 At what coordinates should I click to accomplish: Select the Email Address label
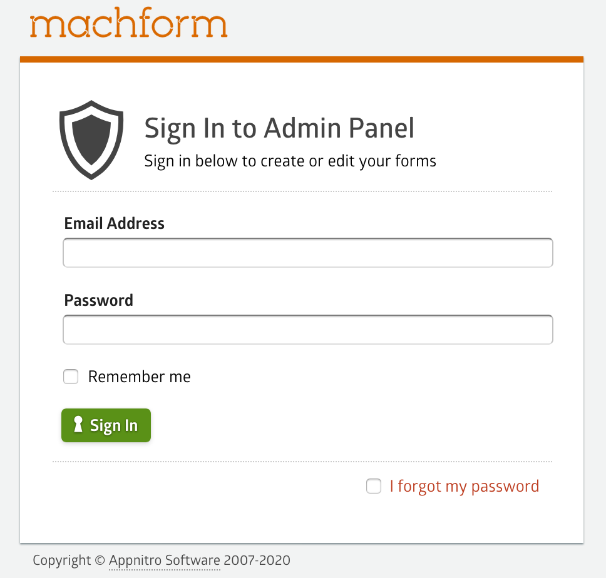point(114,223)
